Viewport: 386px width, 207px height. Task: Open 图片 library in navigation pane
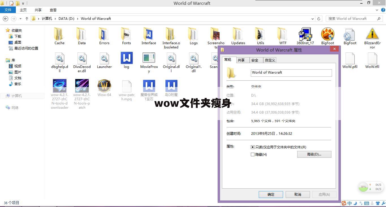[x=15, y=72]
